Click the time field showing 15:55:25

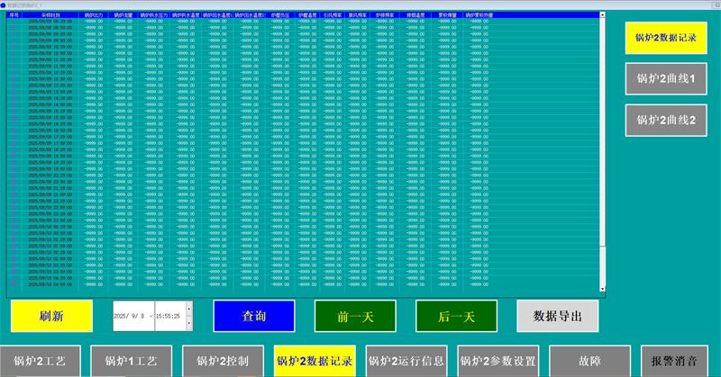tap(168, 317)
